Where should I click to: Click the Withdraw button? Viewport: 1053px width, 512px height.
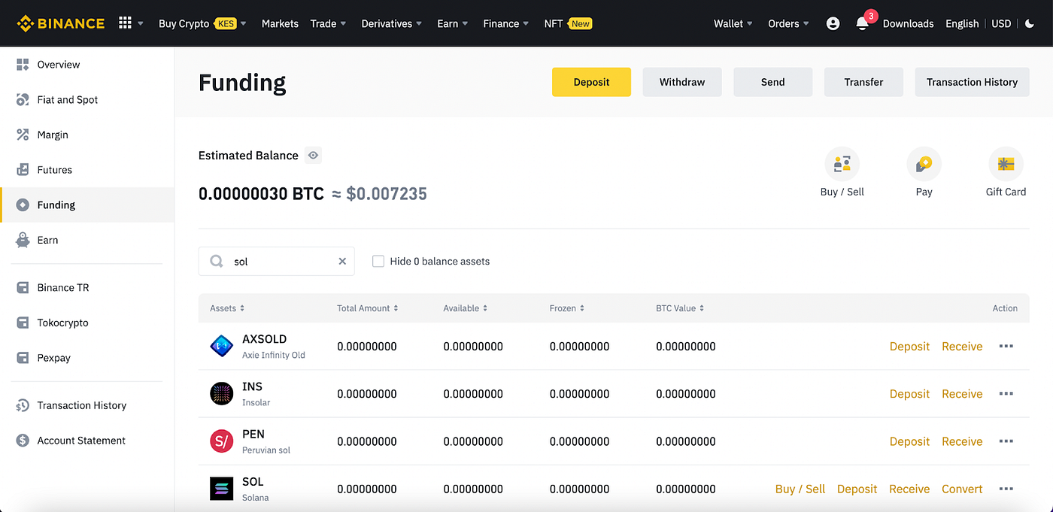[x=682, y=82]
